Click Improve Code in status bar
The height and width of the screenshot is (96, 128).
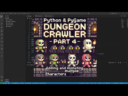tap(35, 83)
